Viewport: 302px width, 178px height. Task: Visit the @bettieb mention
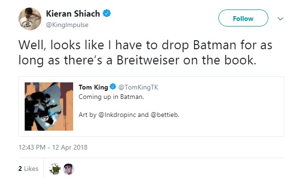coord(165,115)
